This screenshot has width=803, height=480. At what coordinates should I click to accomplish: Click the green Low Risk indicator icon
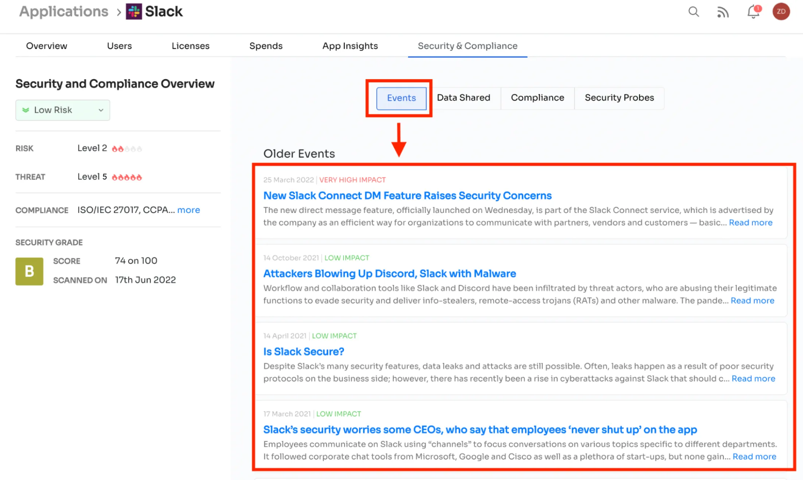[x=25, y=110]
